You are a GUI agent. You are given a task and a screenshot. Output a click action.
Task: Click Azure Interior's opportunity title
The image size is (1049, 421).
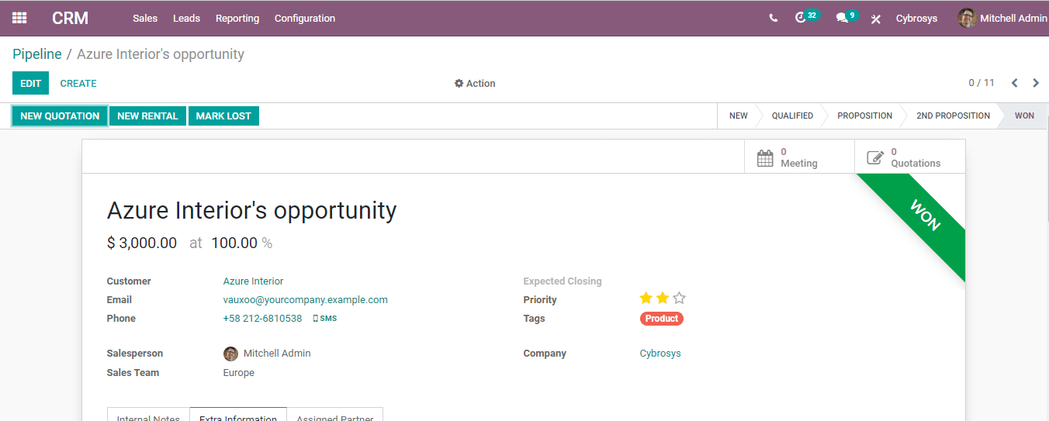click(251, 210)
